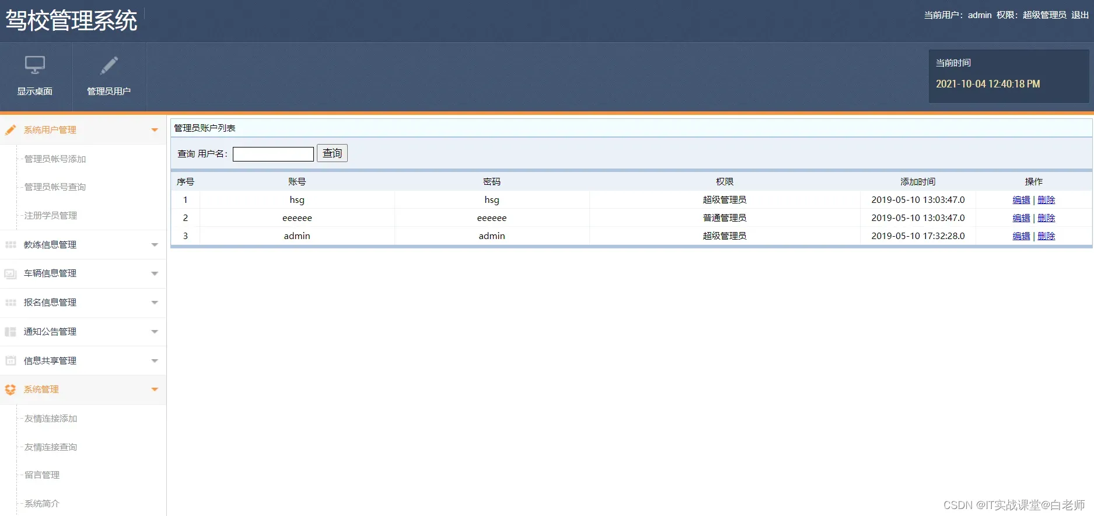Open 留言管理 in sidebar
Image resolution: width=1094 pixels, height=516 pixels.
point(42,475)
